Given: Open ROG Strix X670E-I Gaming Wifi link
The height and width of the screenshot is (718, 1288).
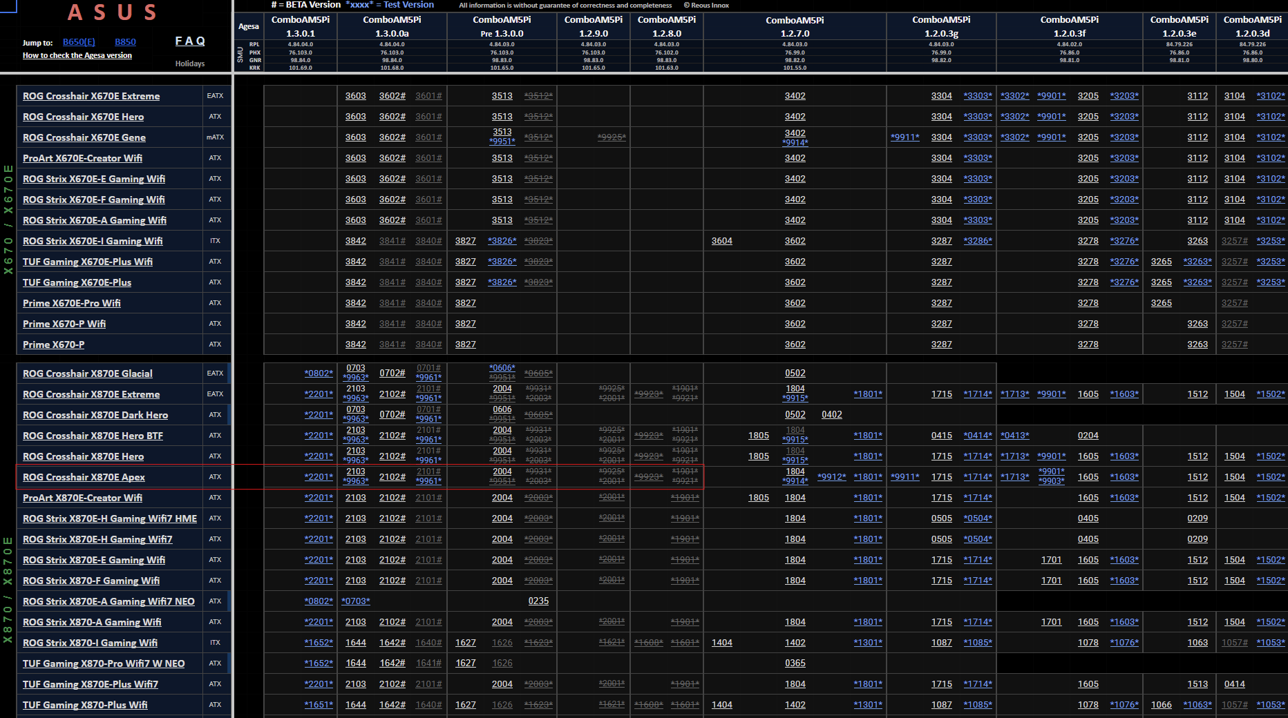Looking at the screenshot, I should coord(93,241).
